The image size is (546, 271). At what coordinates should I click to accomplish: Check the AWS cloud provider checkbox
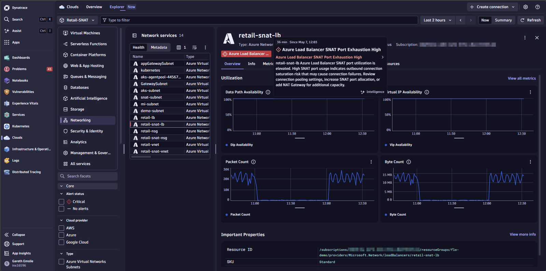61,228
